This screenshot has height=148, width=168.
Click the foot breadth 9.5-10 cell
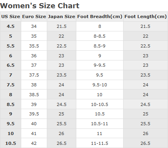tap(100, 85)
